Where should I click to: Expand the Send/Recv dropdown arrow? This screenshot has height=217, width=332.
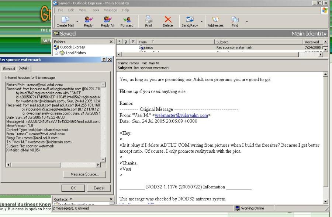point(202,21)
